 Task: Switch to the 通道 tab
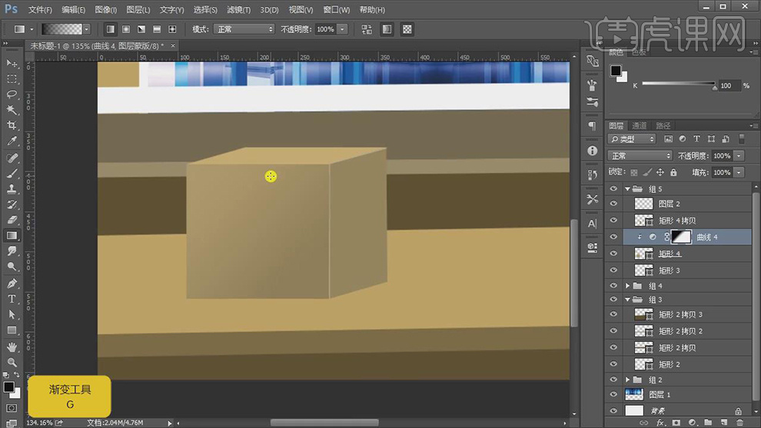point(640,126)
